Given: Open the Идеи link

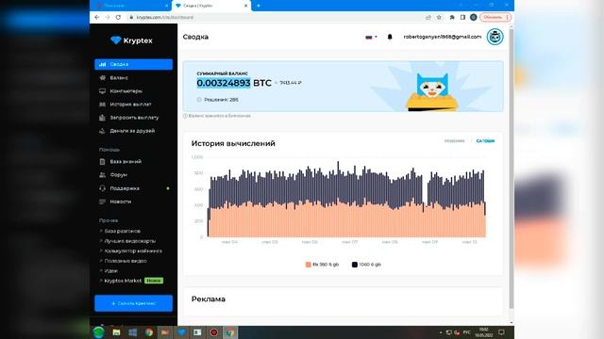Looking at the screenshot, I should [x=109, y=271].
